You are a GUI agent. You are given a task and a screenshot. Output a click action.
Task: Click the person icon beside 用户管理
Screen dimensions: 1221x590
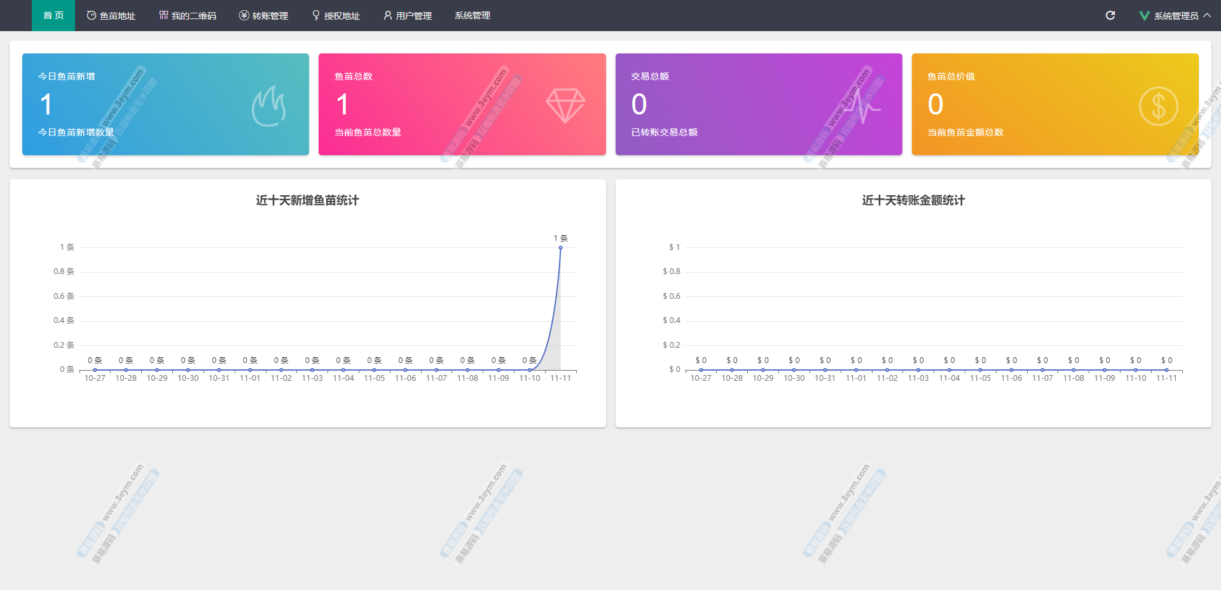pyautogui.click(x=387, y=15)
